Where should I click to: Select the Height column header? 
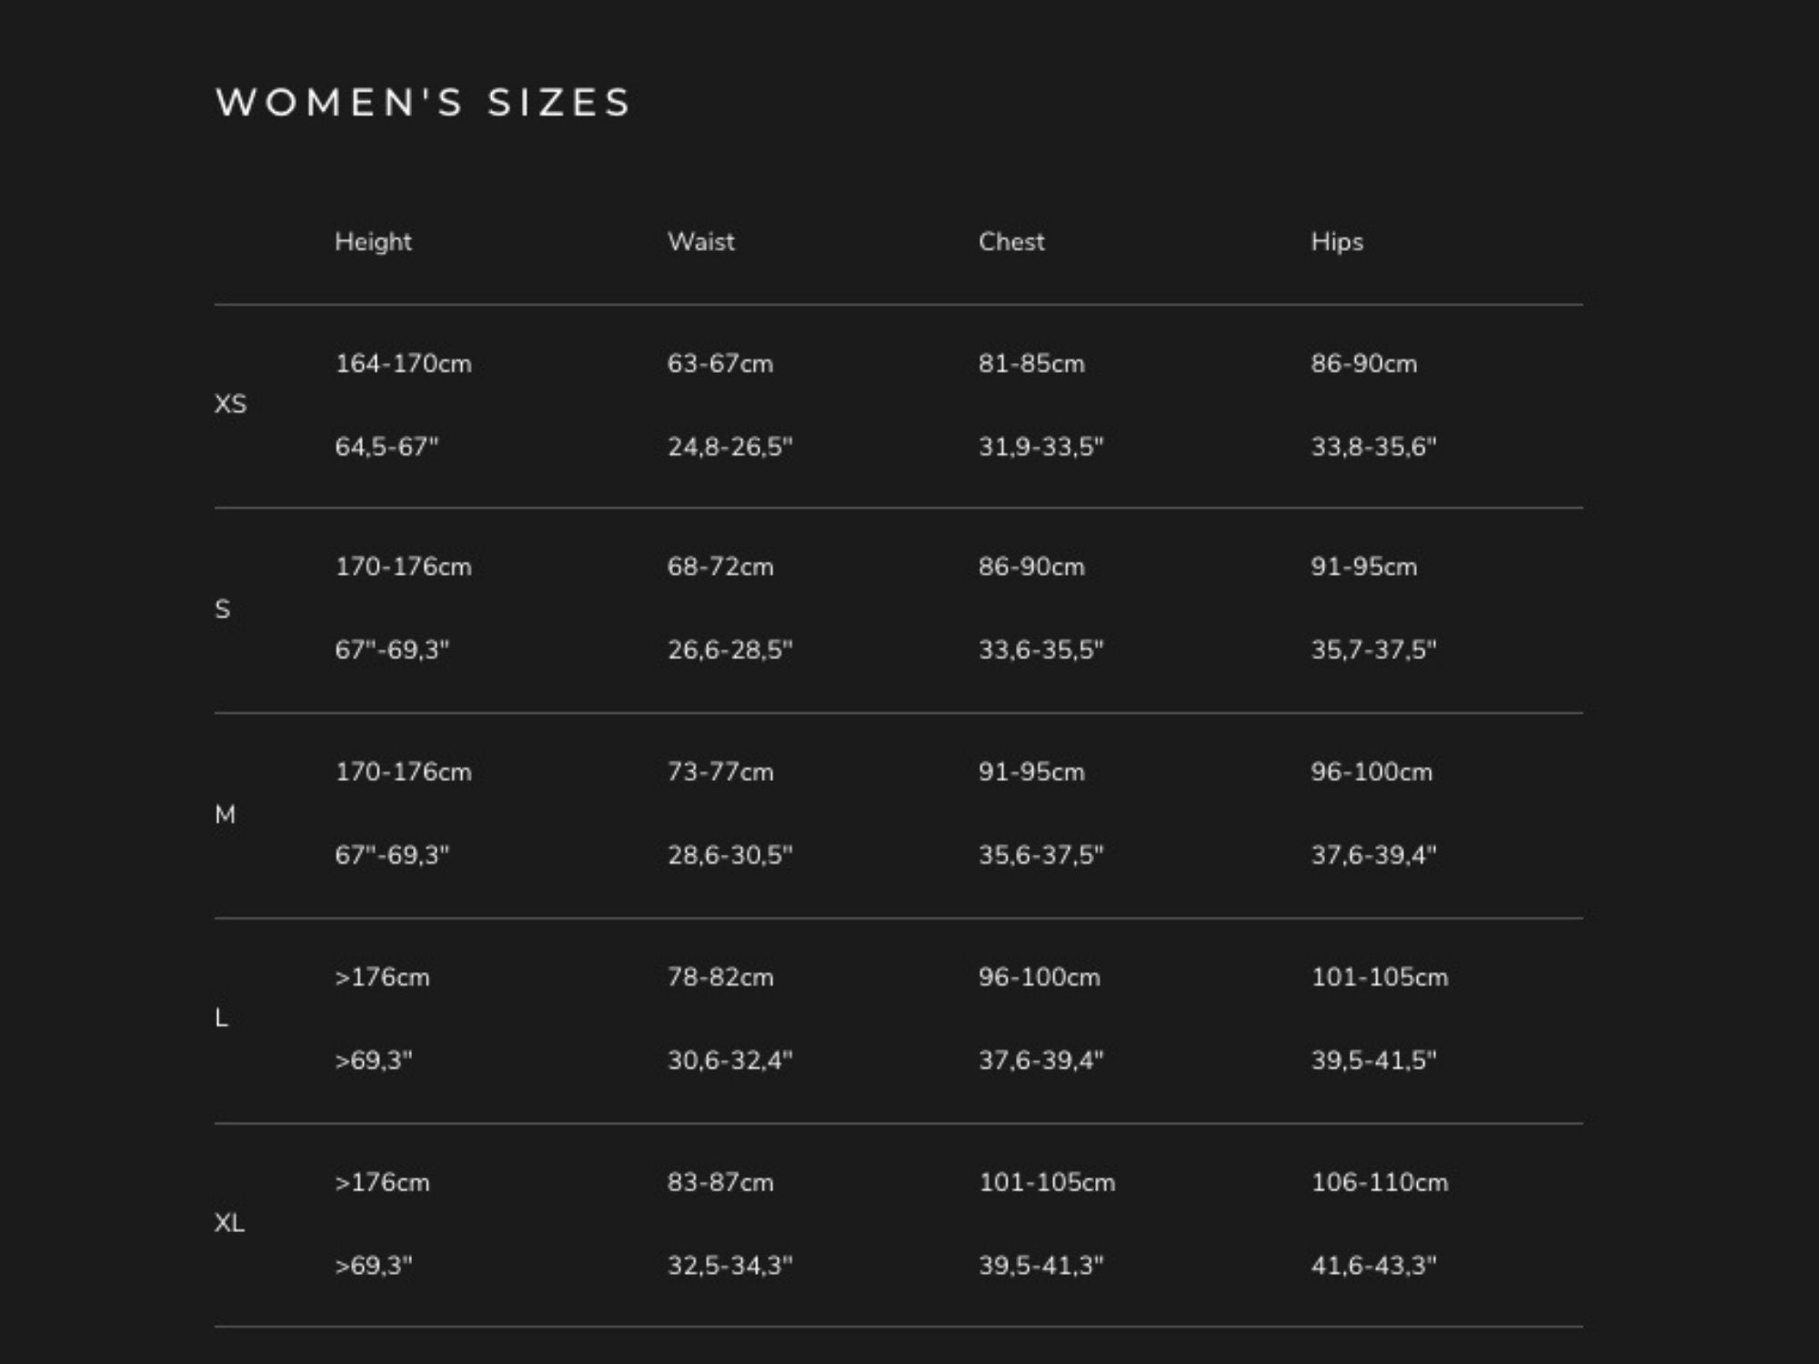(x=373, y=242)
